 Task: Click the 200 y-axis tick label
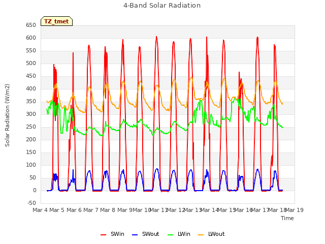tap(31, 140)
